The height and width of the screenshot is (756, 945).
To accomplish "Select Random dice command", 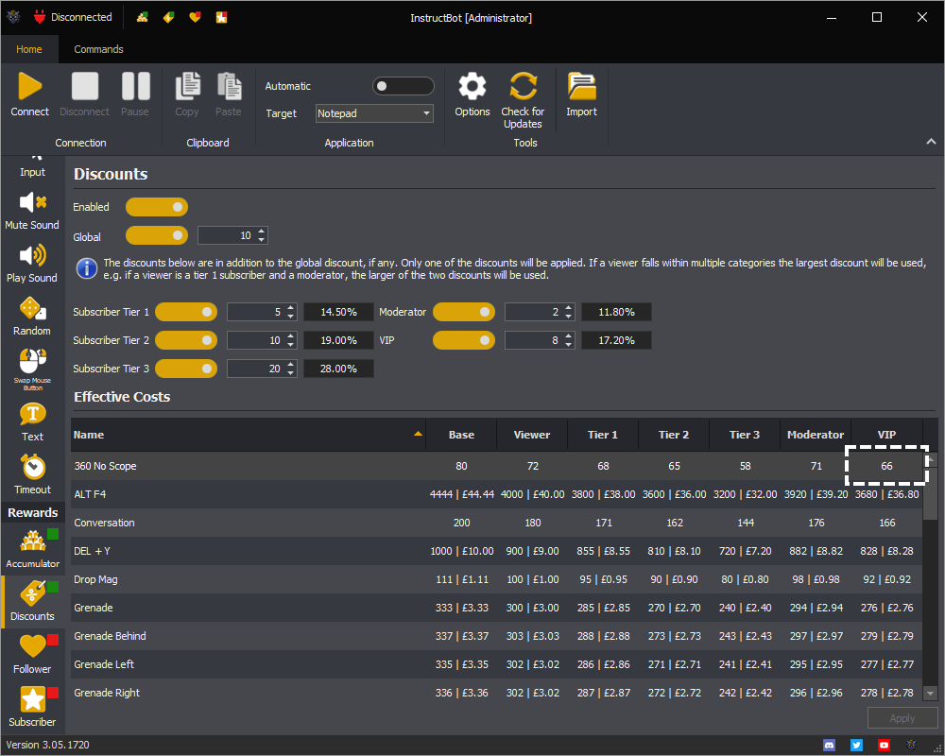I will (32, 318).
